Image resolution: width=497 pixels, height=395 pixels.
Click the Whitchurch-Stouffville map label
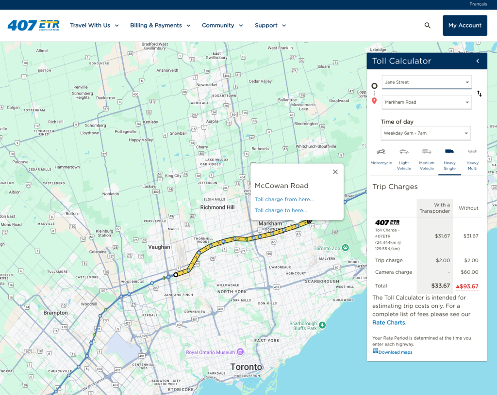pyautogui.click(x=315, y=146)
